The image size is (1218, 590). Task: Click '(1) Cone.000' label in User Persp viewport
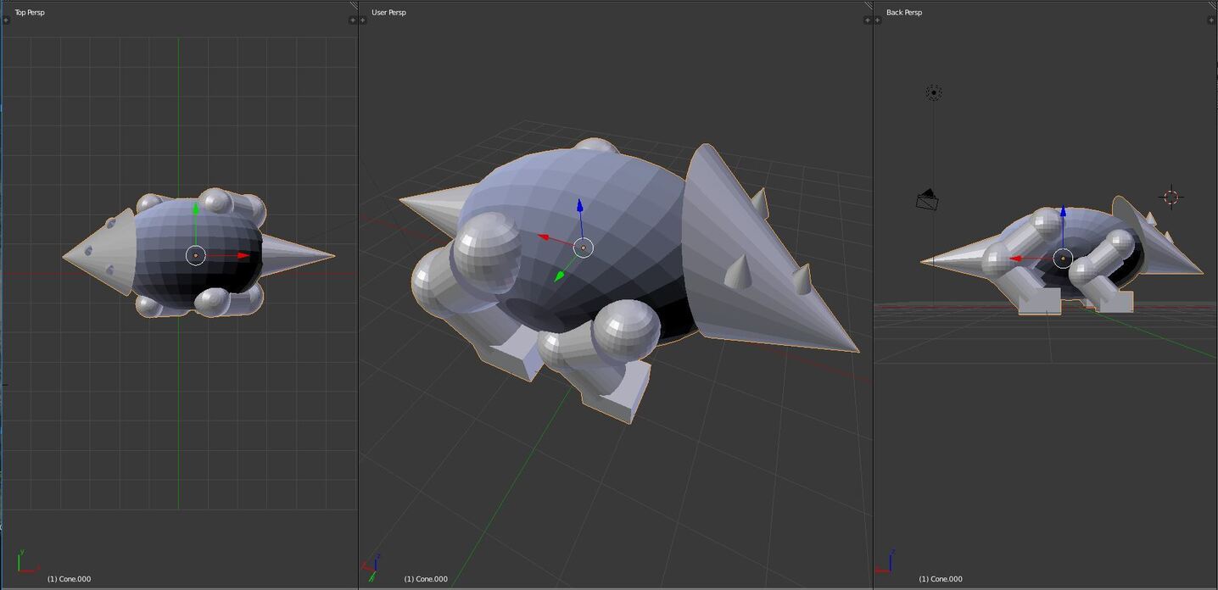(x=426, y=579)
